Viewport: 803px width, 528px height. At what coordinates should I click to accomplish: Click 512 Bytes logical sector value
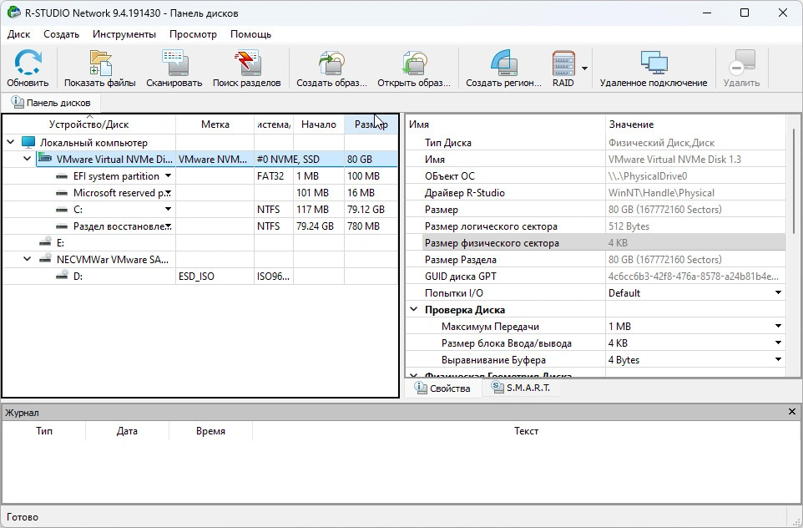[629, 226]
